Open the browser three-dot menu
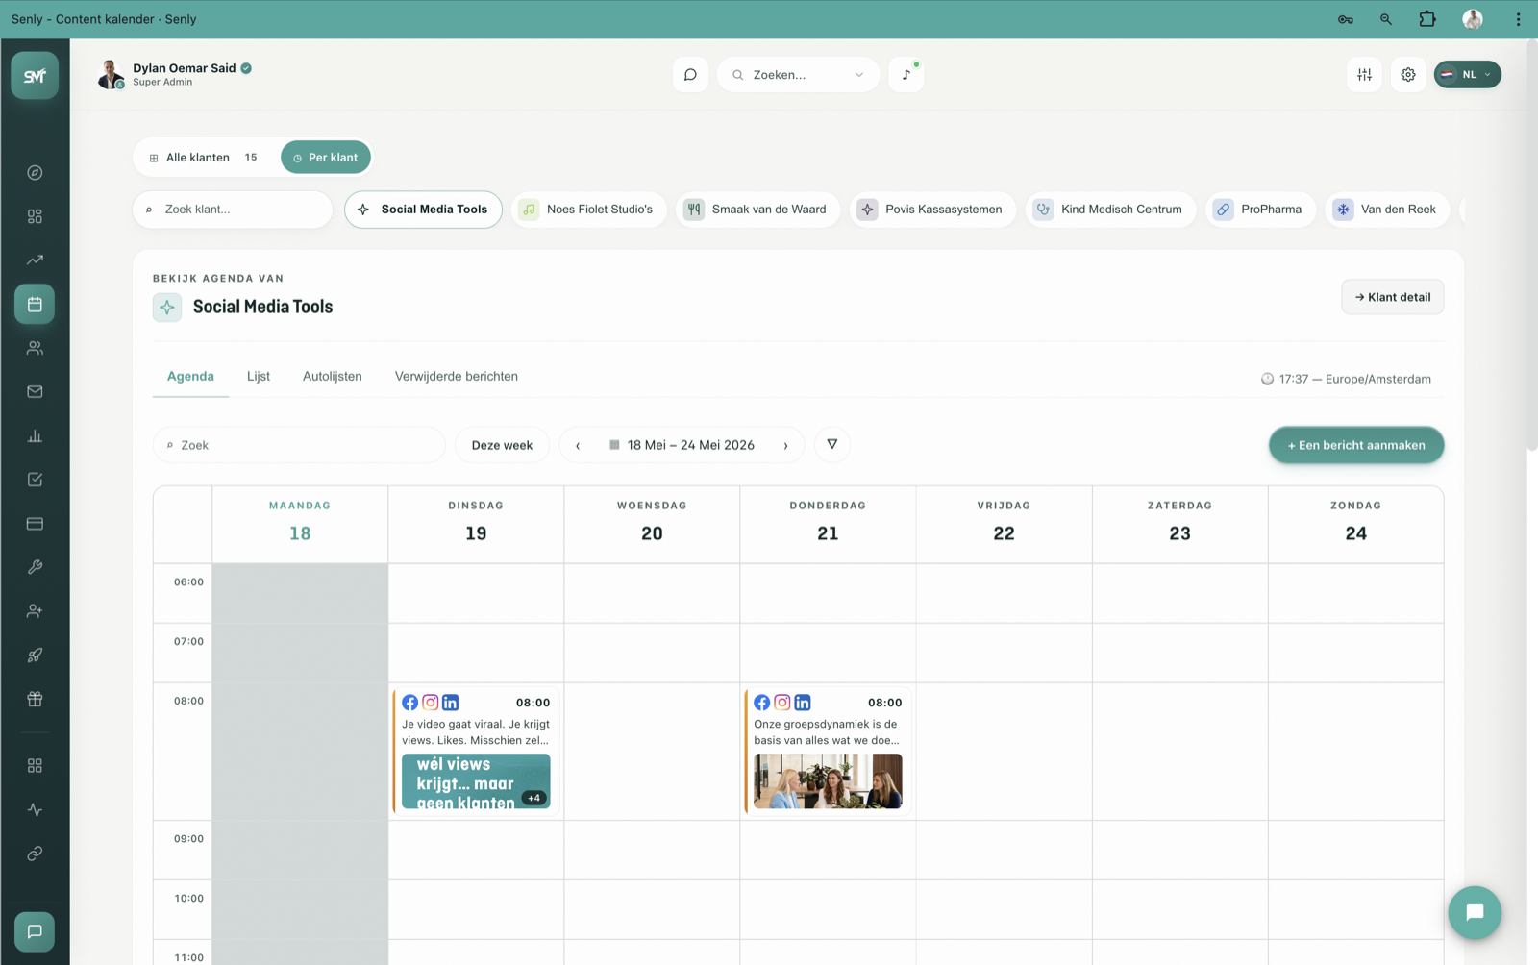This screenshot has height=965, width=1538. tap(1518, 19)
